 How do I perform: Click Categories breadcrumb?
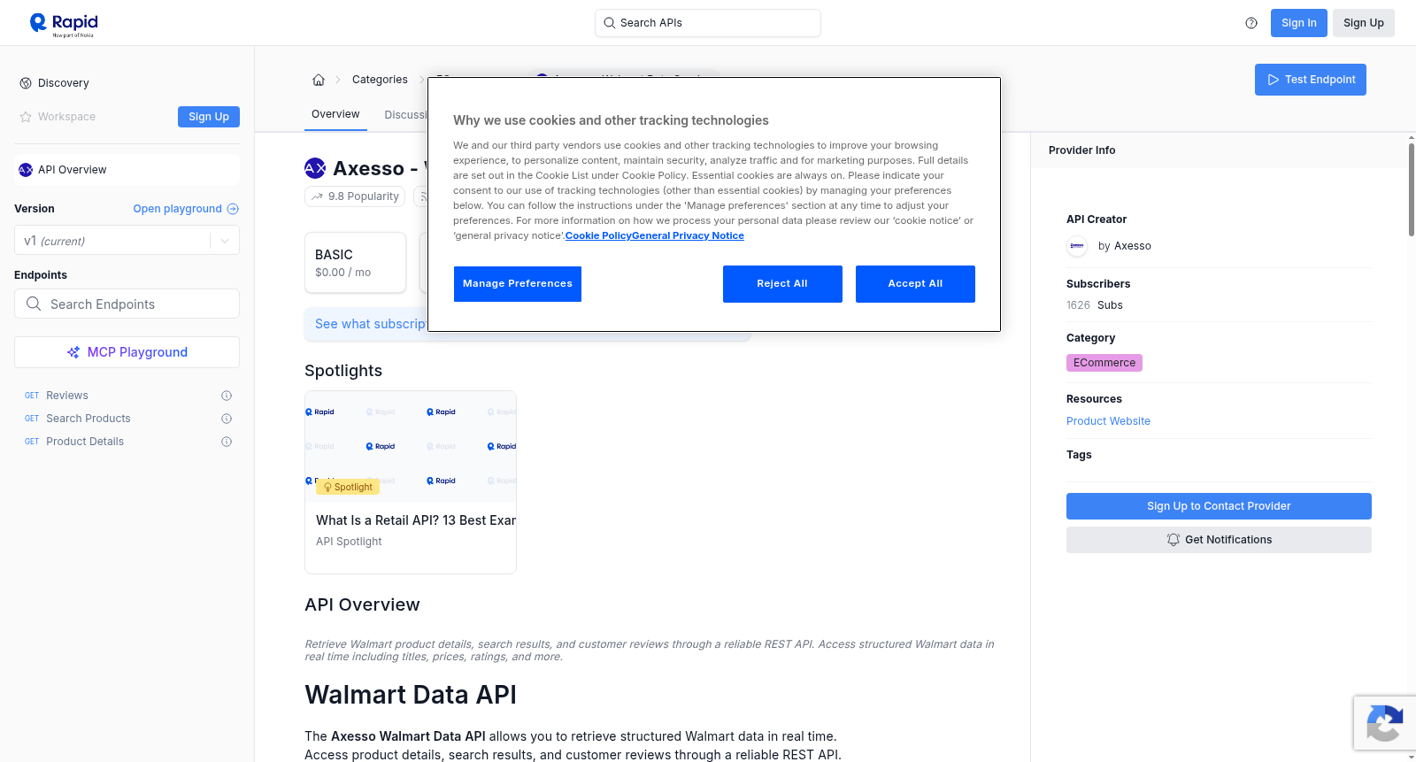point(380,80)
